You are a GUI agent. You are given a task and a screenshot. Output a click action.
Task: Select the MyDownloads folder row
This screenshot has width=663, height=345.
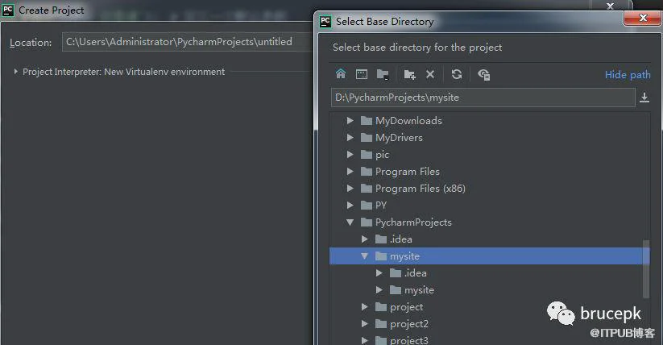489,121
